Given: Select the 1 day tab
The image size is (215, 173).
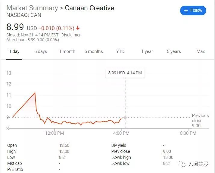Looking at the screenshot, I should (14, 51).
